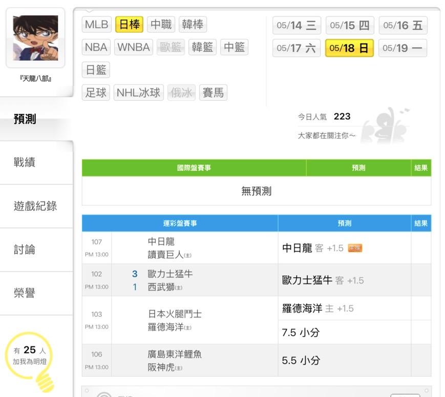Click 廣島東洋鯉魚 team name in game 106
Image resolution: width=445 pixels, height=397 pixels.
175,354
